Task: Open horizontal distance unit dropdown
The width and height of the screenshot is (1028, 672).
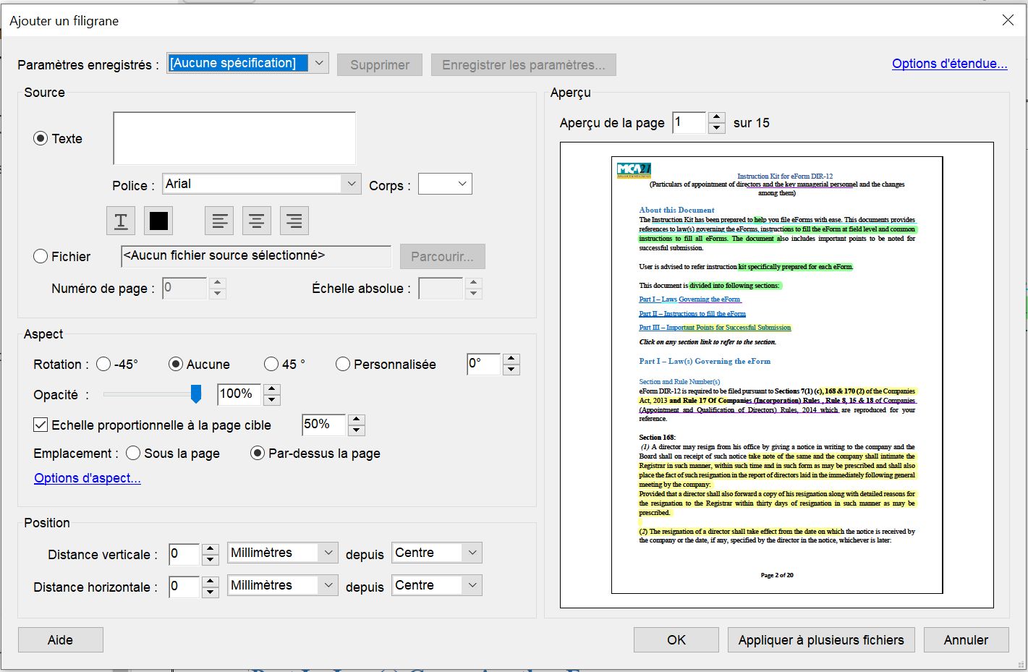Action: coord(282,585)
